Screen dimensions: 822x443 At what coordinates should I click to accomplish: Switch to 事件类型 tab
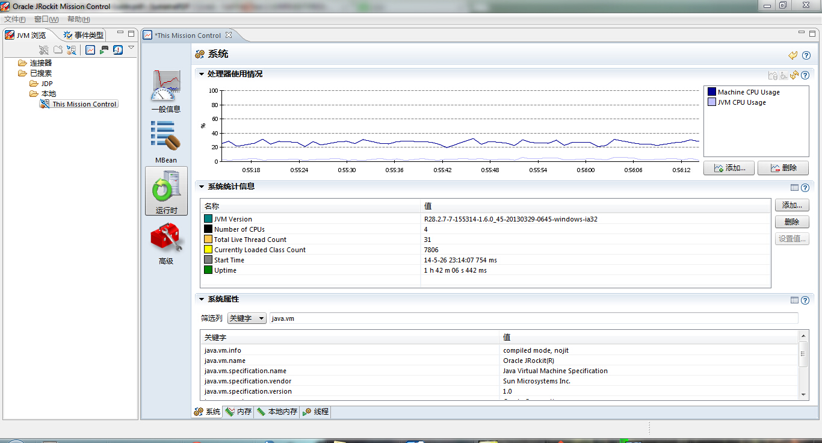coord(84,35)
